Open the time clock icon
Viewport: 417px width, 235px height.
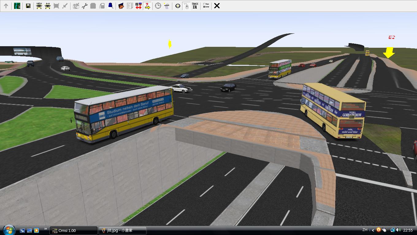158,6
